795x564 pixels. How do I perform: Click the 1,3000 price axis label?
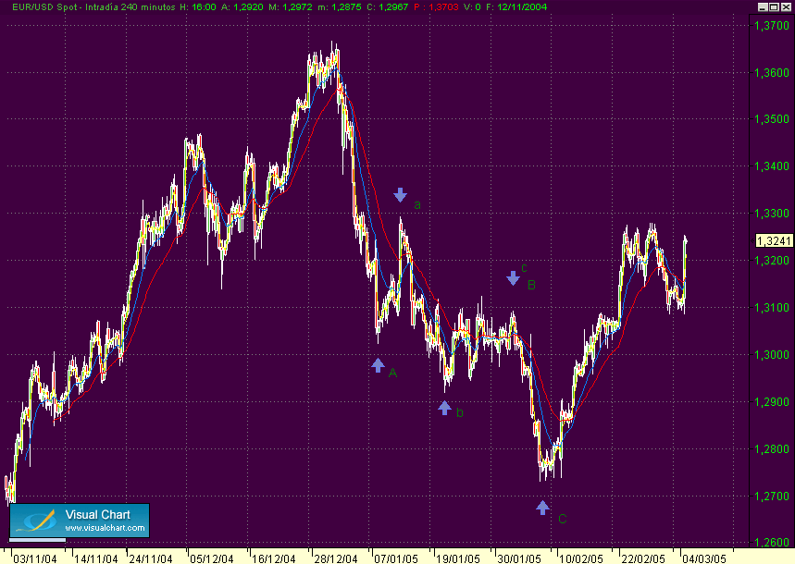pos(772,355)
